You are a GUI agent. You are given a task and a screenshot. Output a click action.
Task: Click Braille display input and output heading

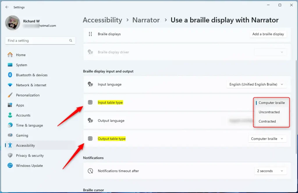click(108, 71)
